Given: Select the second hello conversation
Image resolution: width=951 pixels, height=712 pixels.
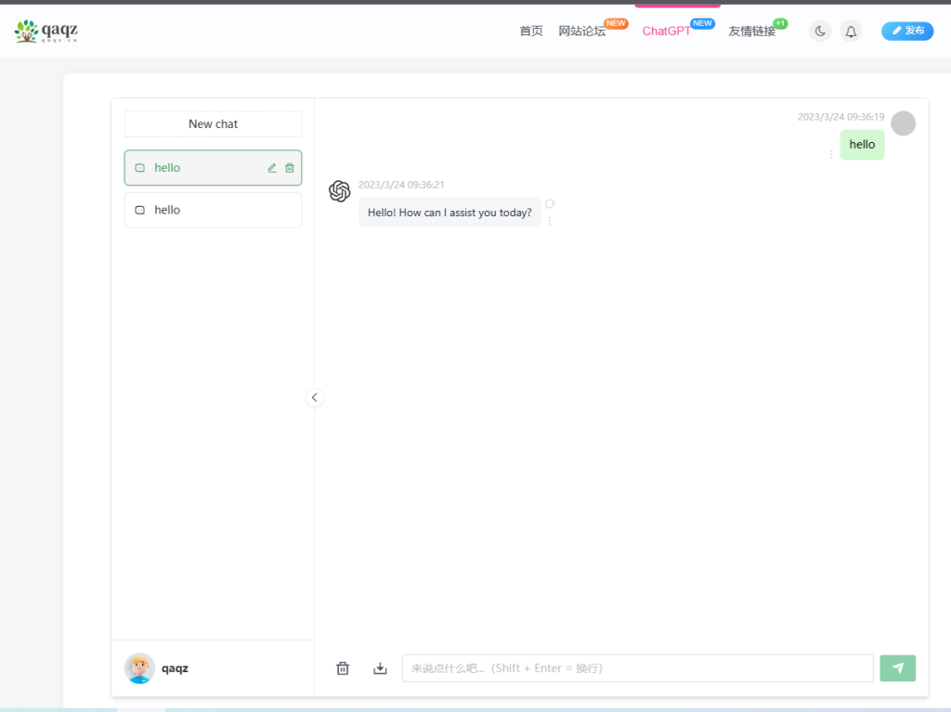Looking at the screenshot, I should pos(213,210).
